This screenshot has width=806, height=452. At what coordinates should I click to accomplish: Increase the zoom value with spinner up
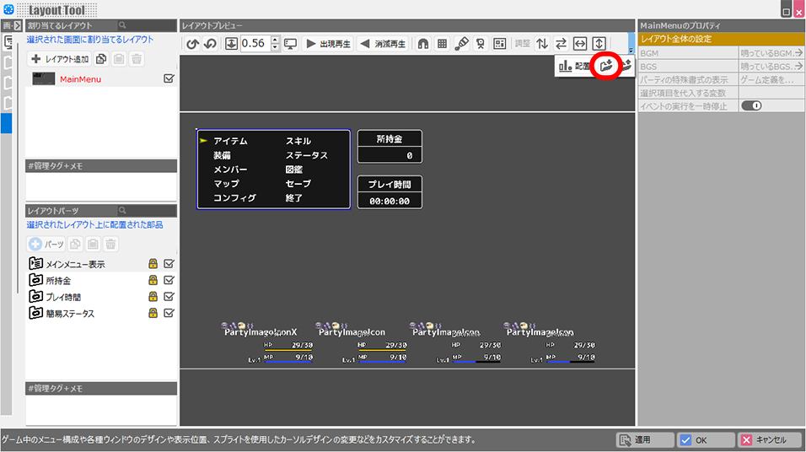(275, 40)
